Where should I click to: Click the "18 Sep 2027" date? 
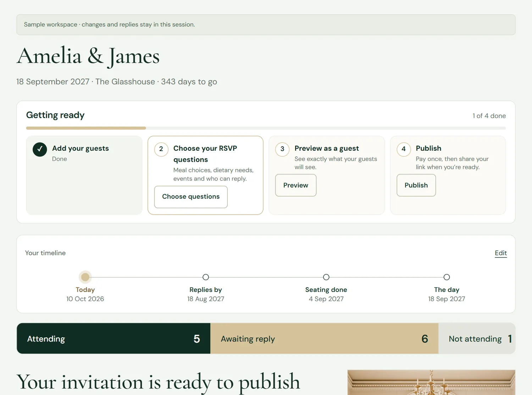pyautogui.click(x=447, y=299)
